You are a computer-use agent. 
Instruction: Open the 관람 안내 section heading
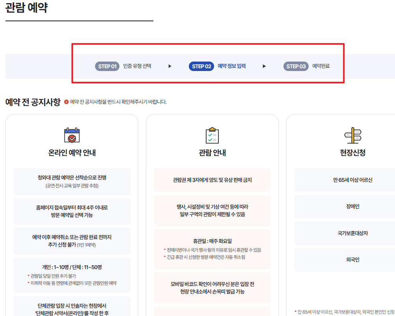[212, 153]
